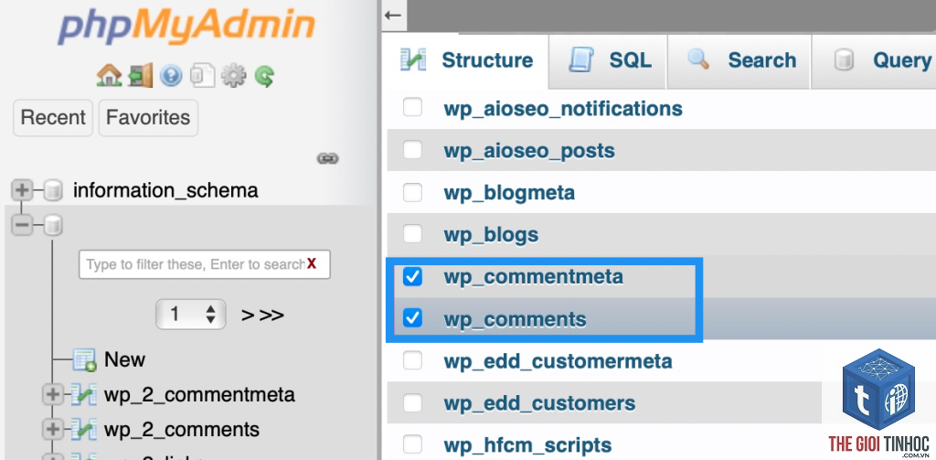
Task: Switch to Structure tab
Action: (x=467, y=60)
